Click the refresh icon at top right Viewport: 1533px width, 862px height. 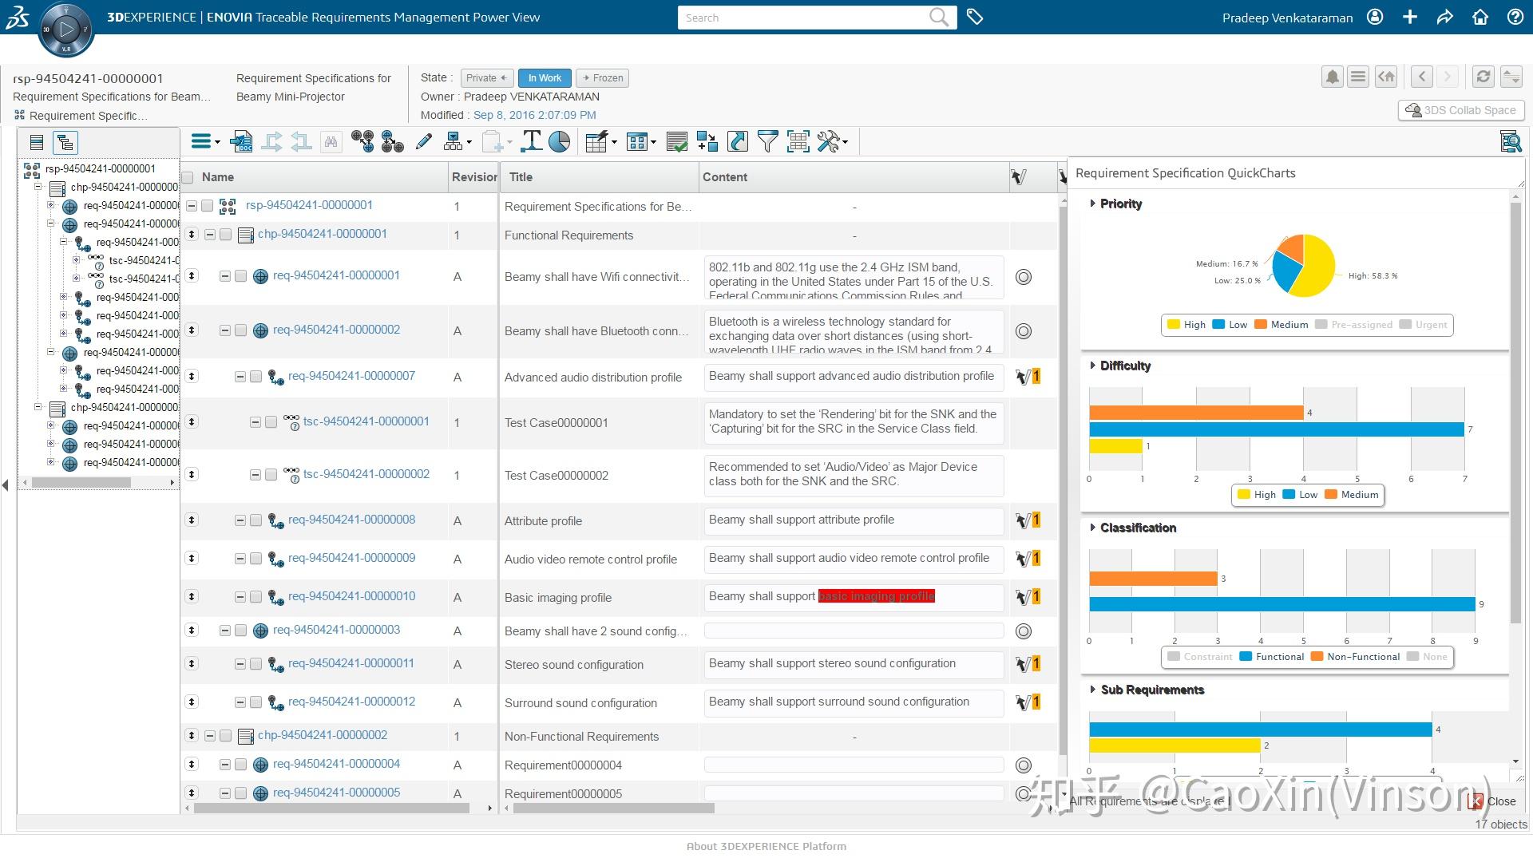[x=1483, y=77]
